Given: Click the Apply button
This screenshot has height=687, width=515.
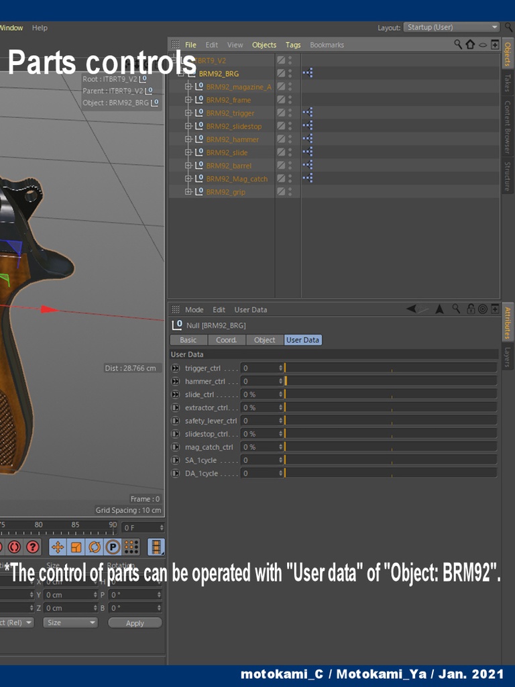Looking at the screenshot, I should (x=135, y=623).
